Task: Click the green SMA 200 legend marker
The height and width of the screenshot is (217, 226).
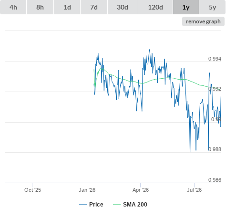Action: pos(117,205)
